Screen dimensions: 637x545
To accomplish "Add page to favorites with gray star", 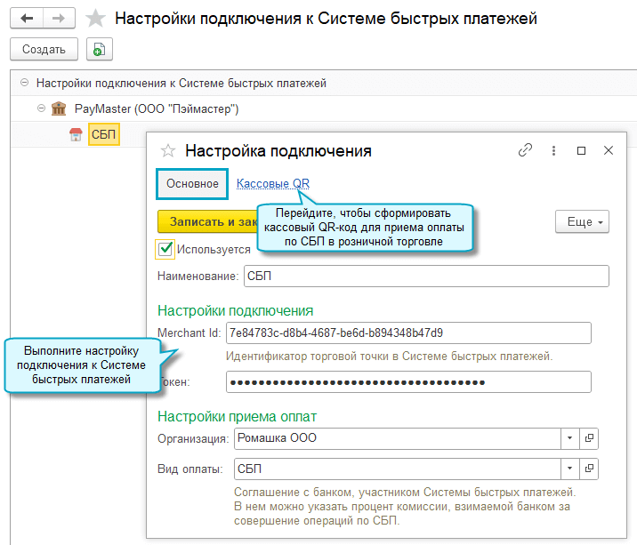I will (x=96, y=19).
